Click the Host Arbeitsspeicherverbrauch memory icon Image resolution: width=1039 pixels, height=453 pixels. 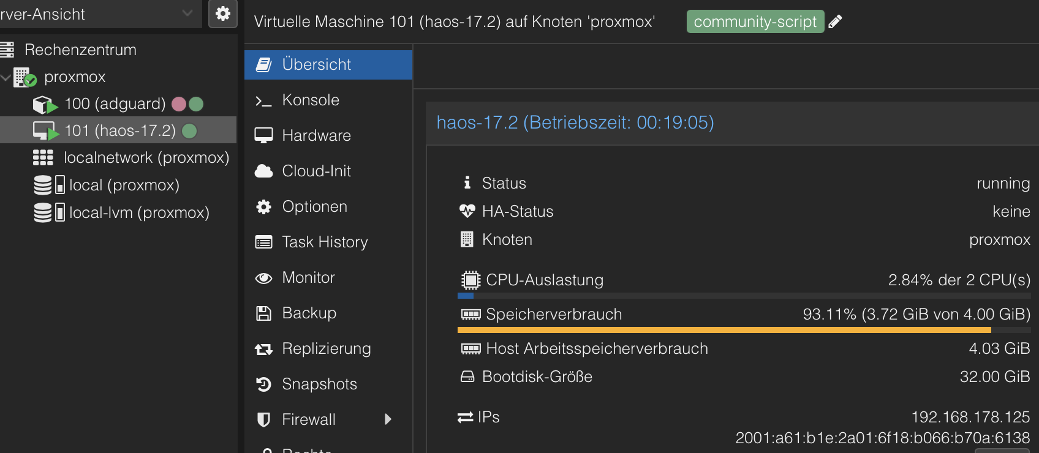click(x=470, y=349)
